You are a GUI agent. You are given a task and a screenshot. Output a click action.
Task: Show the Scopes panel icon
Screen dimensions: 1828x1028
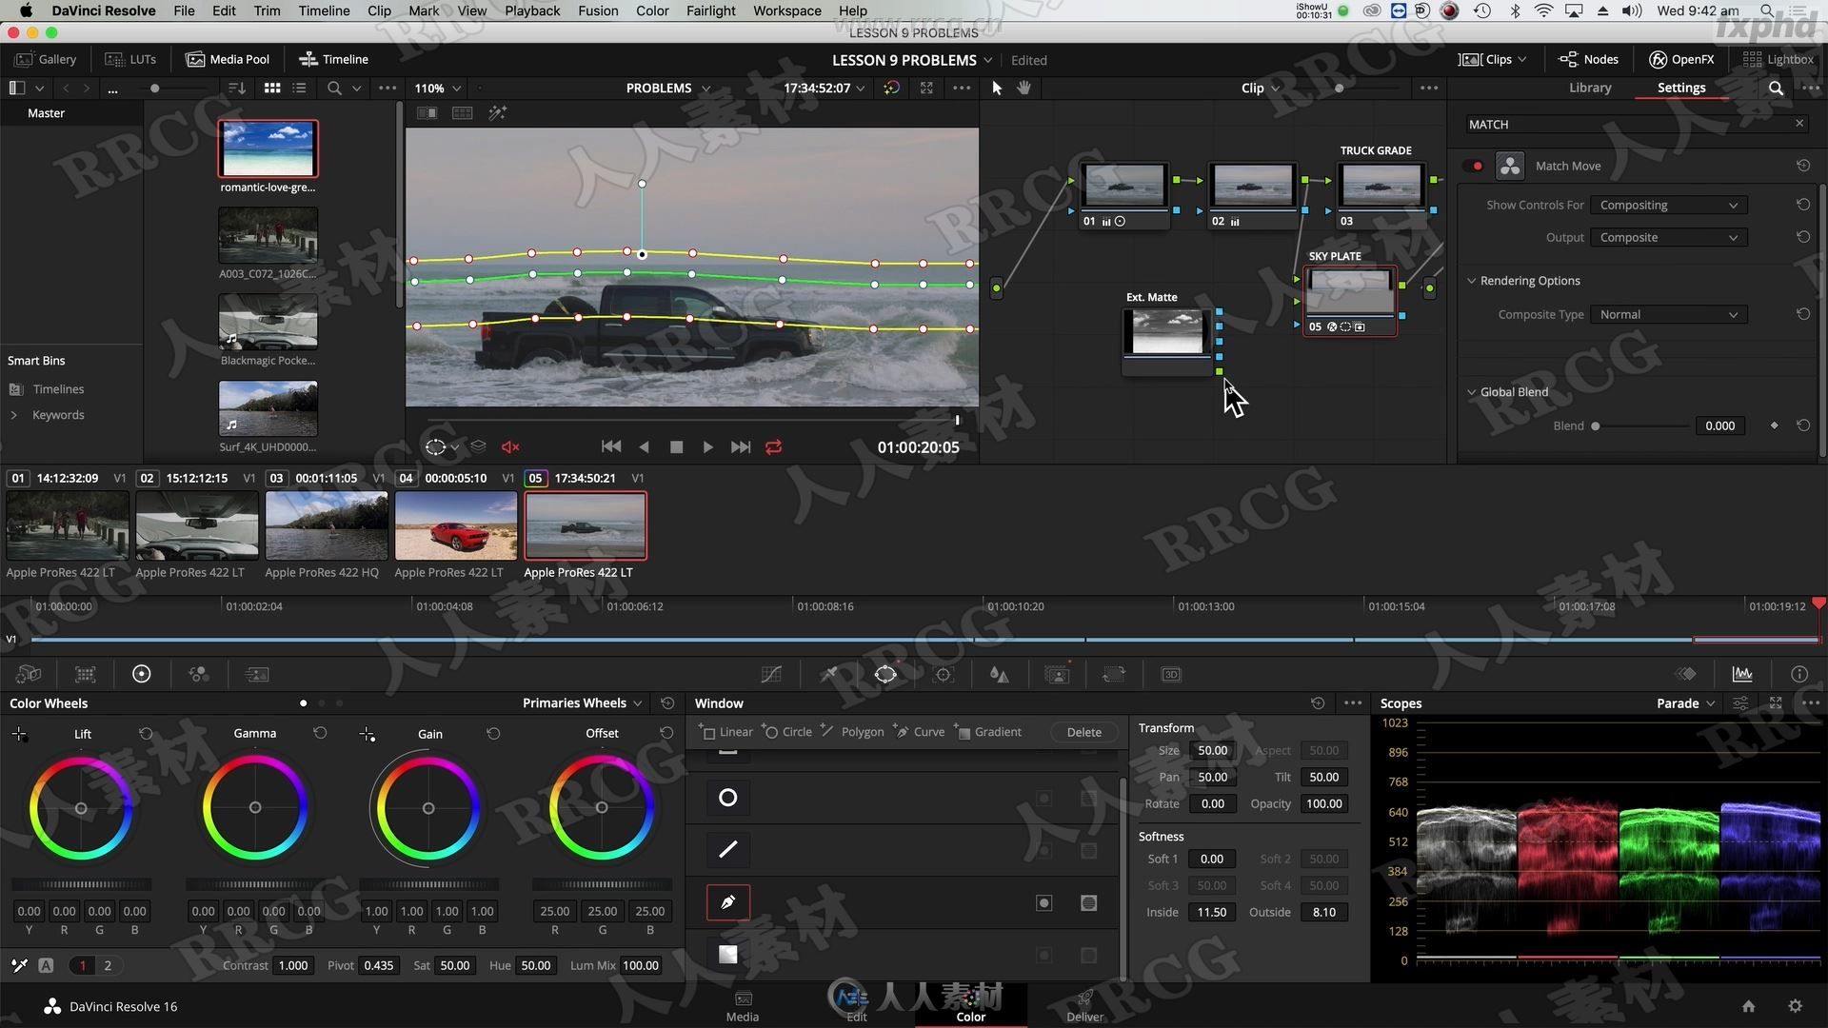pyautogui.click(x=1742, y=674)
